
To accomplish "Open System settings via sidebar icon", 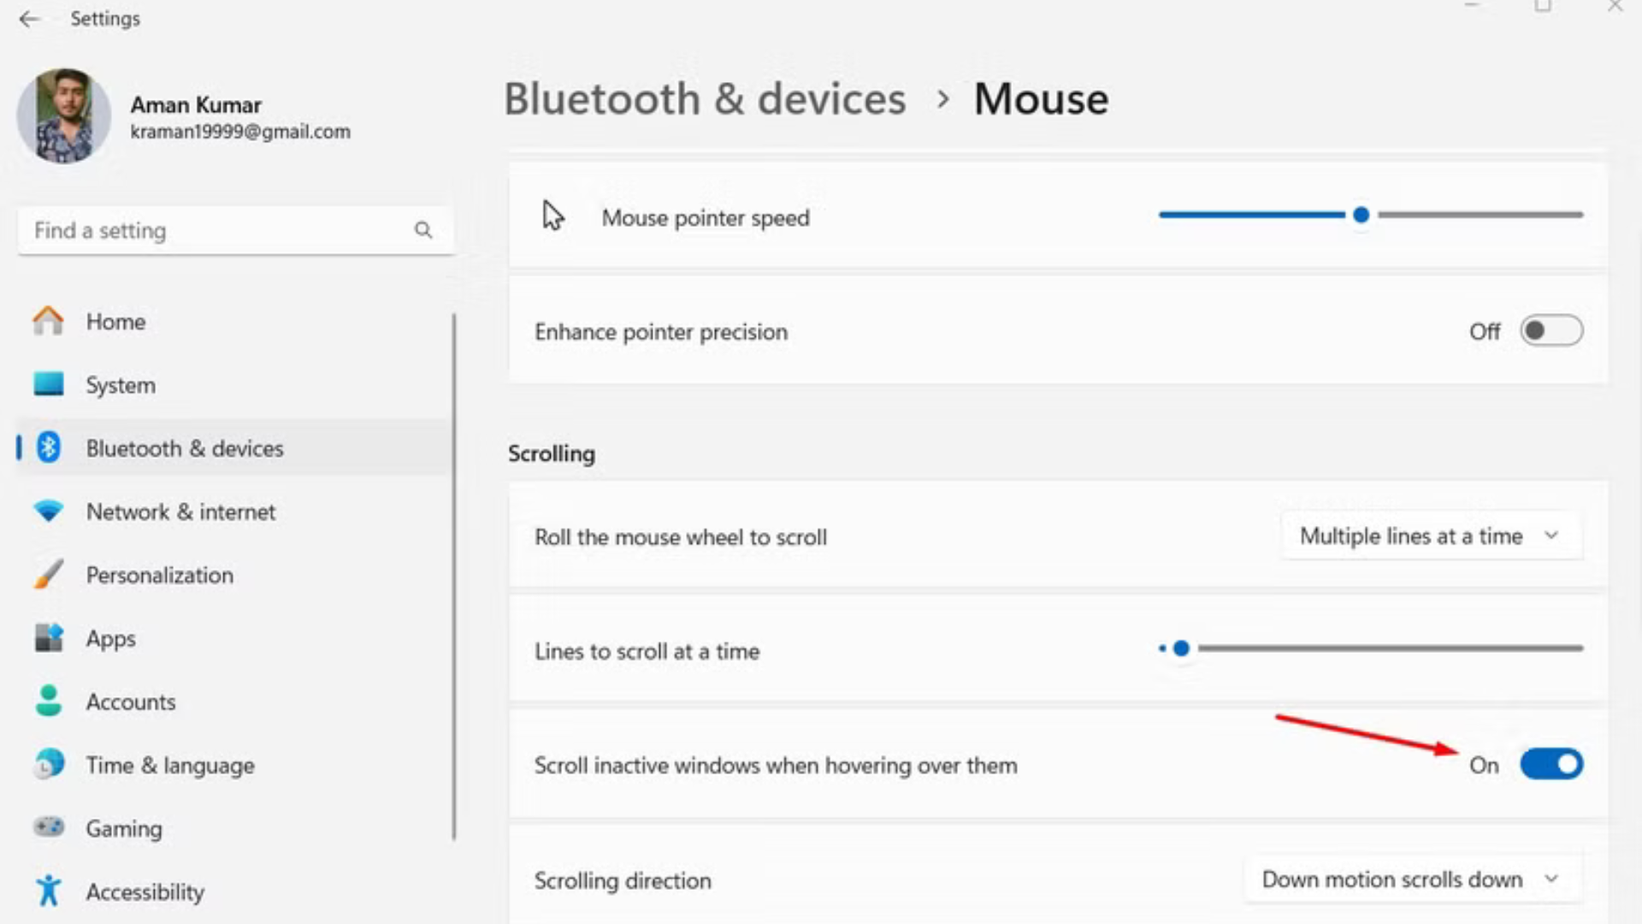I will 49,384.
